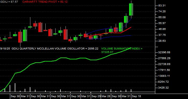Viewport: 188px width, 99px height.
Task: Select the 28.63 price axis label
Action: [x=162, y=41]
